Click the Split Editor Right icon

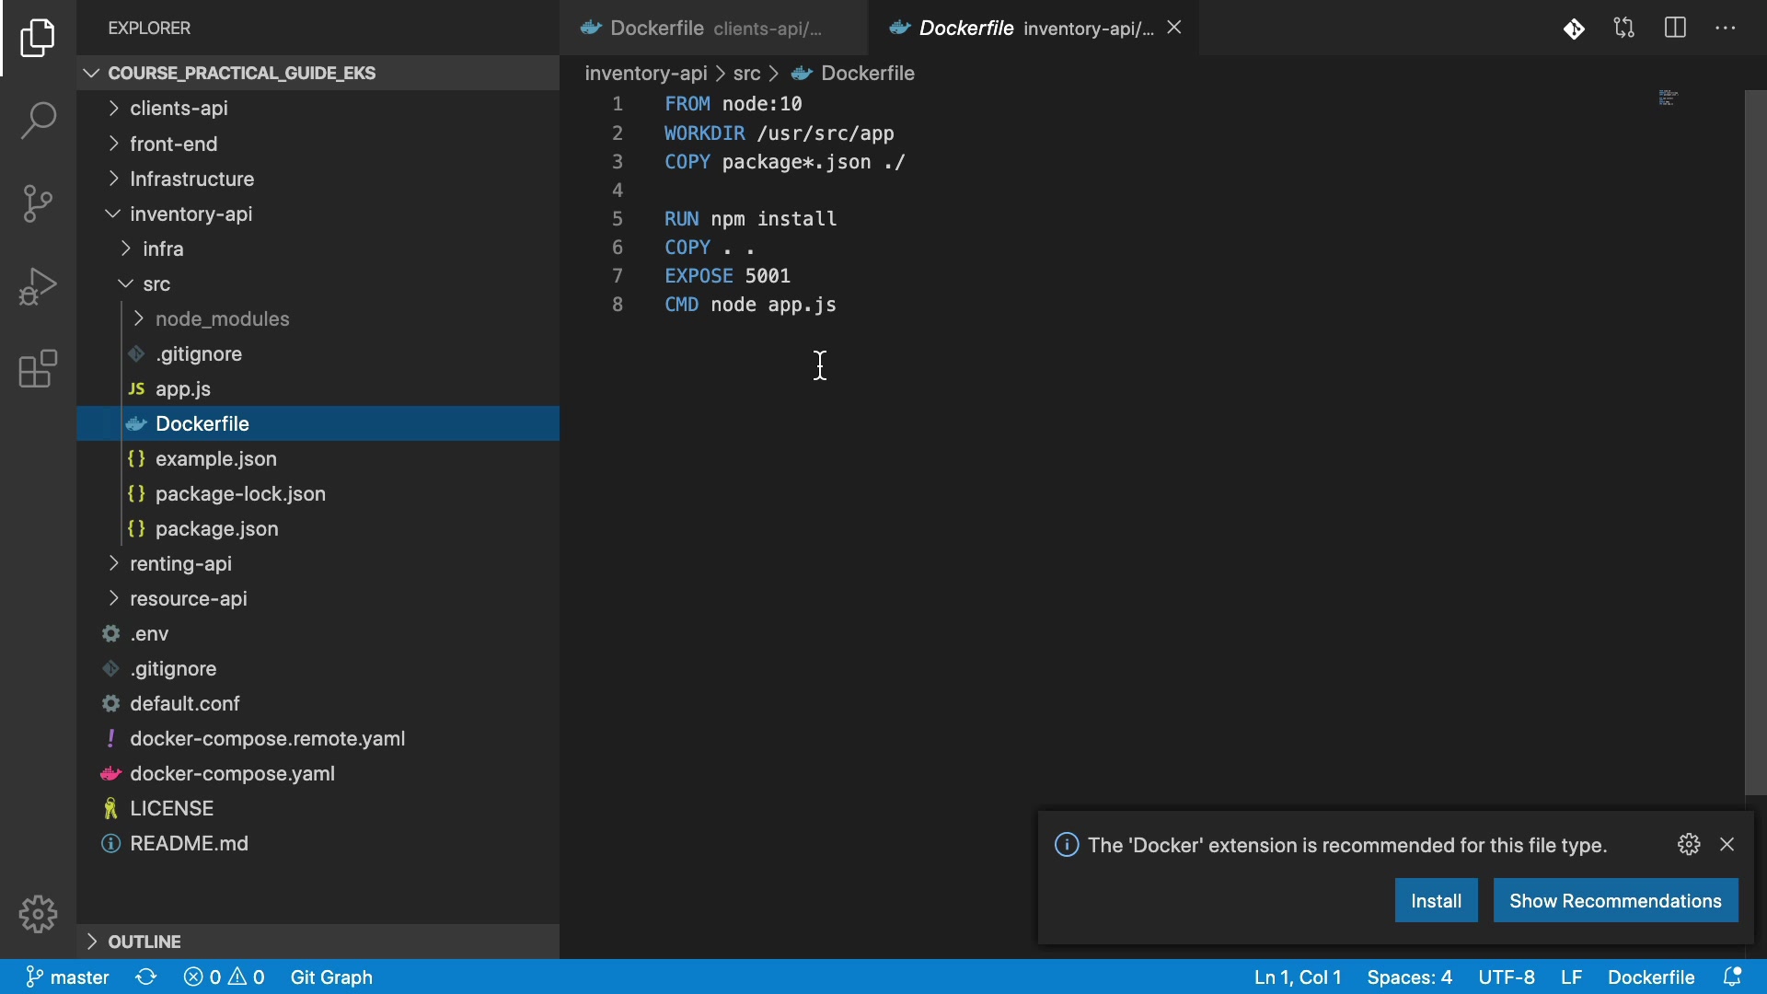[x=1675, y=28]
